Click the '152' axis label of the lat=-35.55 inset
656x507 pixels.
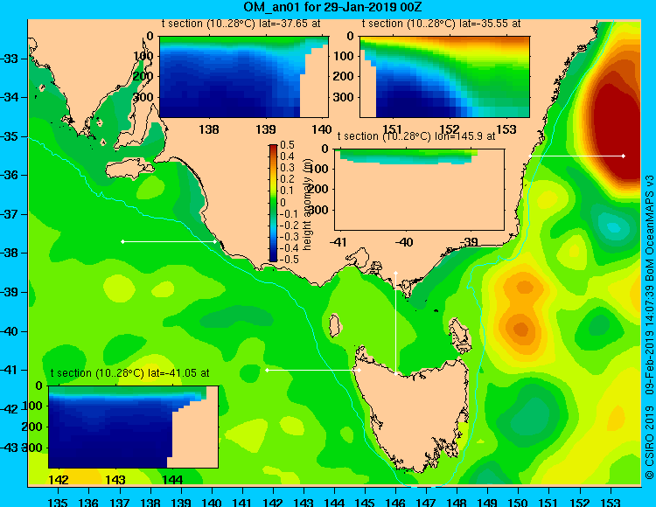pos(449,129)
